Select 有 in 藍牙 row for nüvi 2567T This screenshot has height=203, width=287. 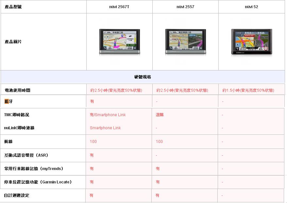92,101
